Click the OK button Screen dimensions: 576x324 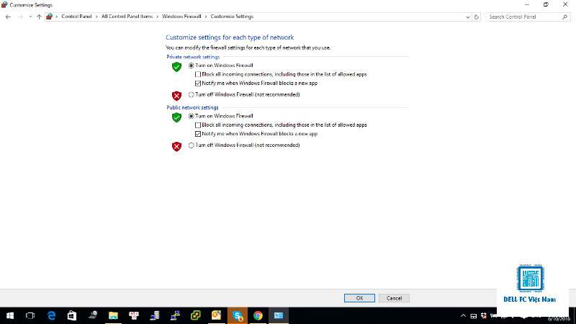[359, 298]
